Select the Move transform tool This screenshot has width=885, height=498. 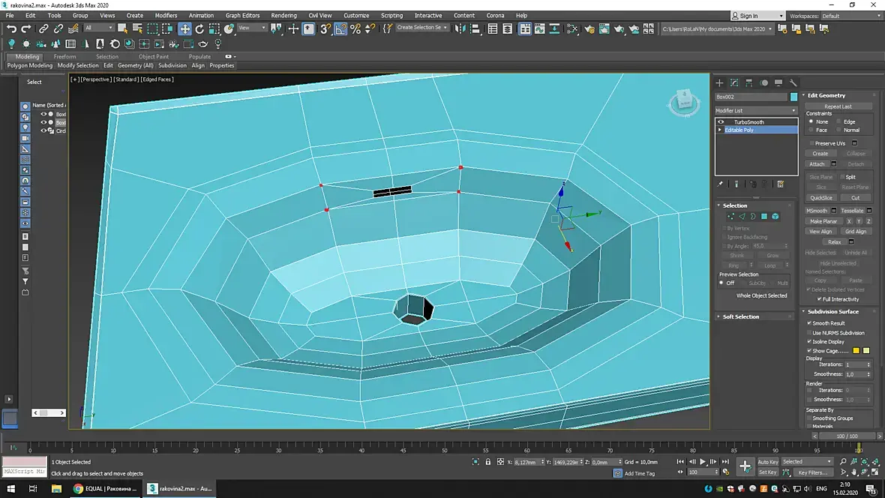184,28
